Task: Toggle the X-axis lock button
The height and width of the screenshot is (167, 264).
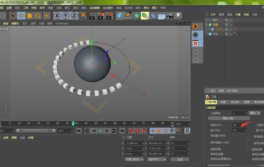Action: pyautogui.click(x=57, y=16)
